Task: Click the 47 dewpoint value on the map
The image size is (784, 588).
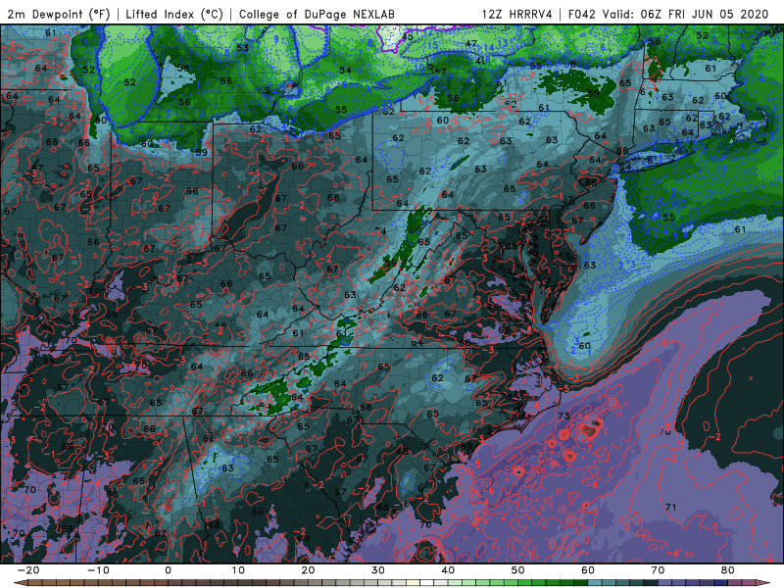Action: (x=471, y=44)
